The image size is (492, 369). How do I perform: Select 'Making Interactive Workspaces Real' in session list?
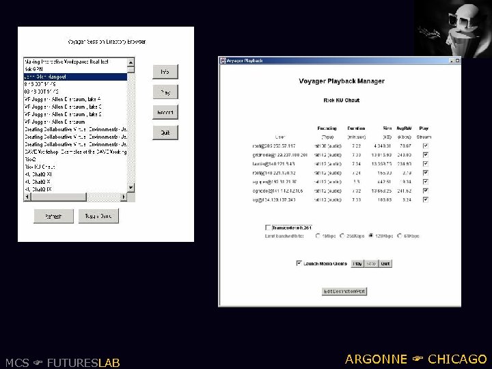coord(75,61)
